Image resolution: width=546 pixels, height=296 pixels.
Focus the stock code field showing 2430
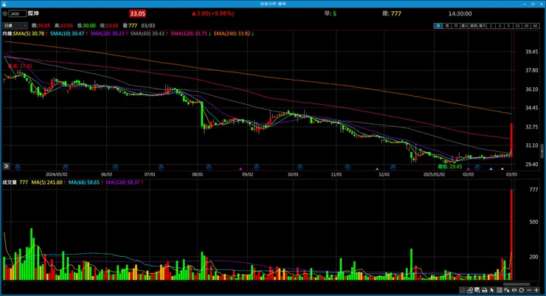coord(18,13)
